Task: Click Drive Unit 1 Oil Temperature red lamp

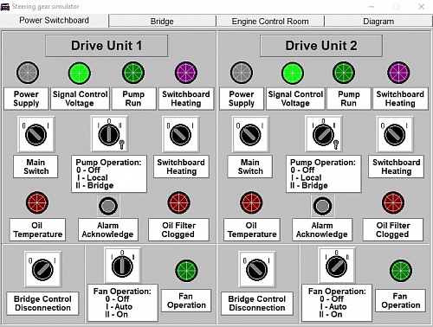Action: [37, 202]
